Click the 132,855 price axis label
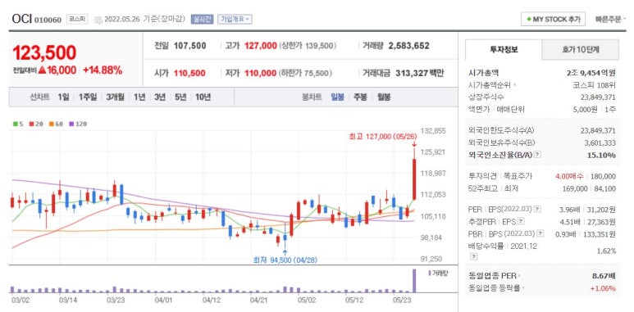Screen dimensions: 634x312 pos(433,131)
